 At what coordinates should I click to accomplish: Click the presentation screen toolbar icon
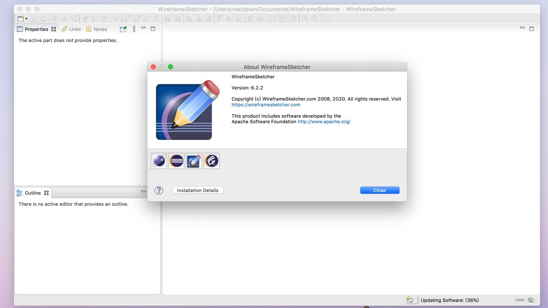(x=327, y=18)
